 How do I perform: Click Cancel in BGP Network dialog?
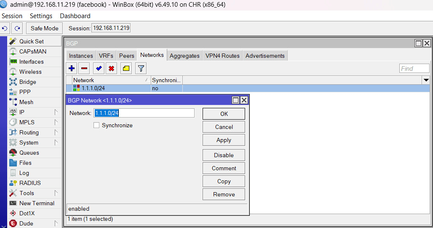(x=224, y=127)
